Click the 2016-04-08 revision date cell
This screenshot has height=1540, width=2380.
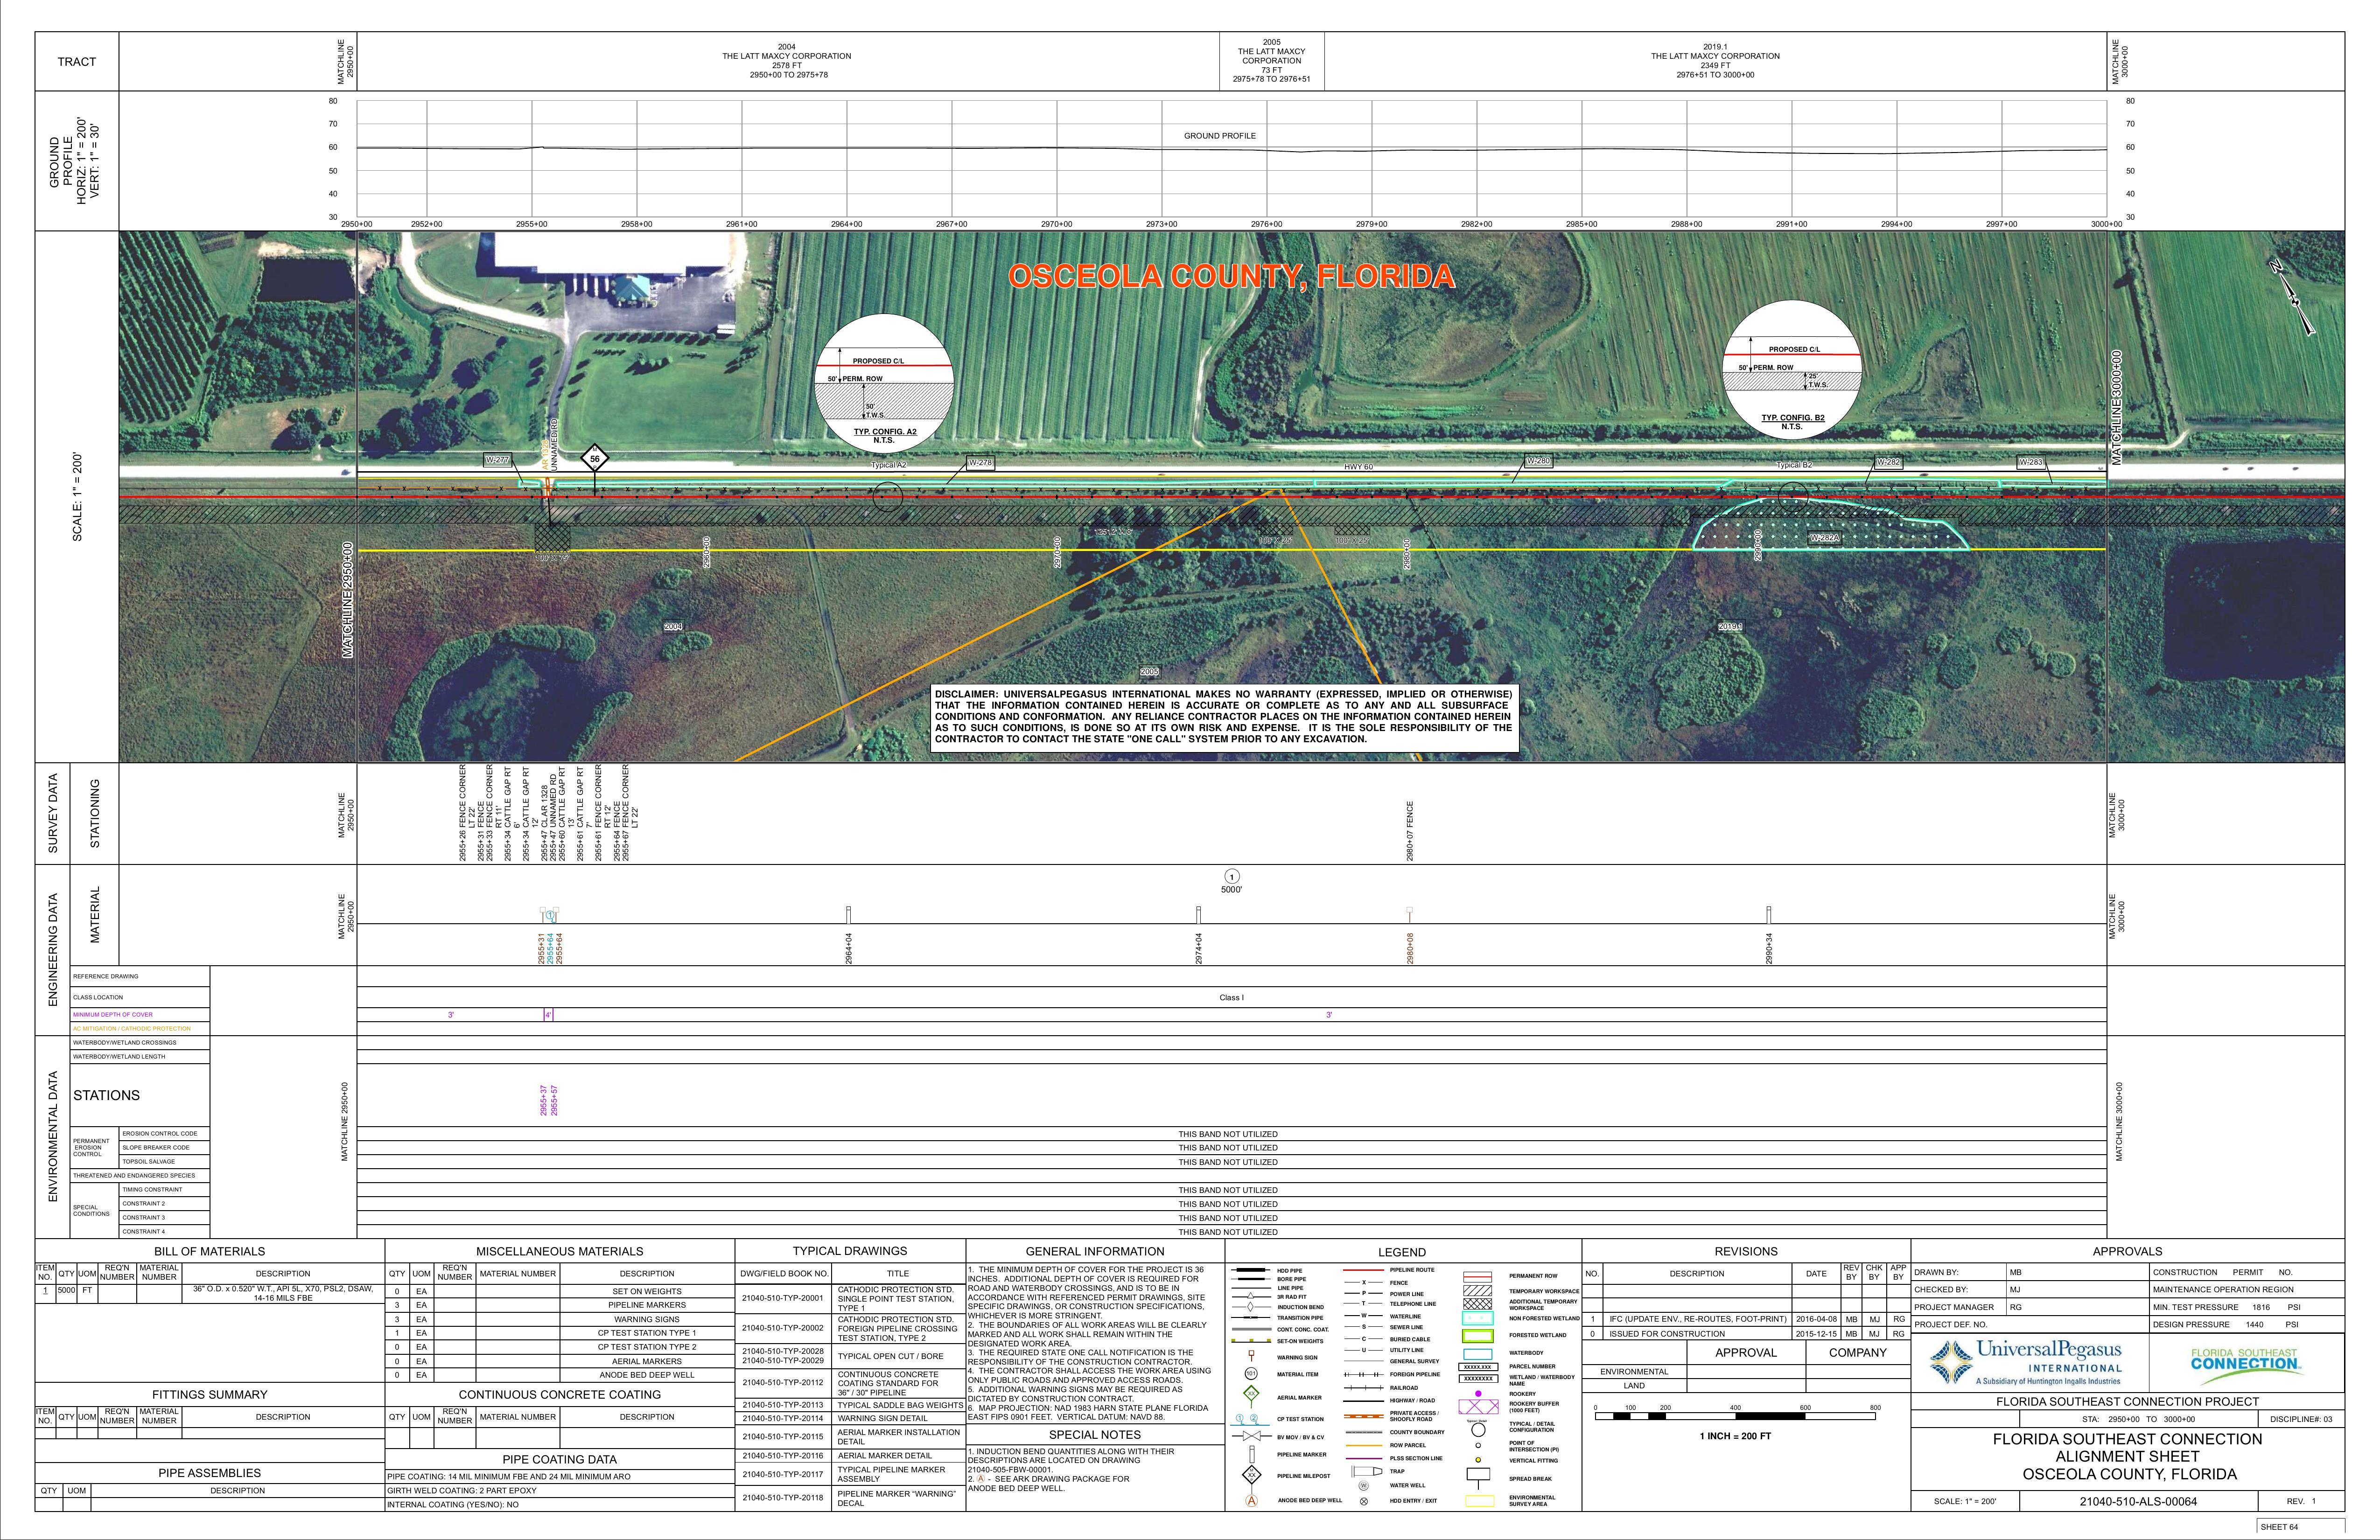click(1816, 1319)
